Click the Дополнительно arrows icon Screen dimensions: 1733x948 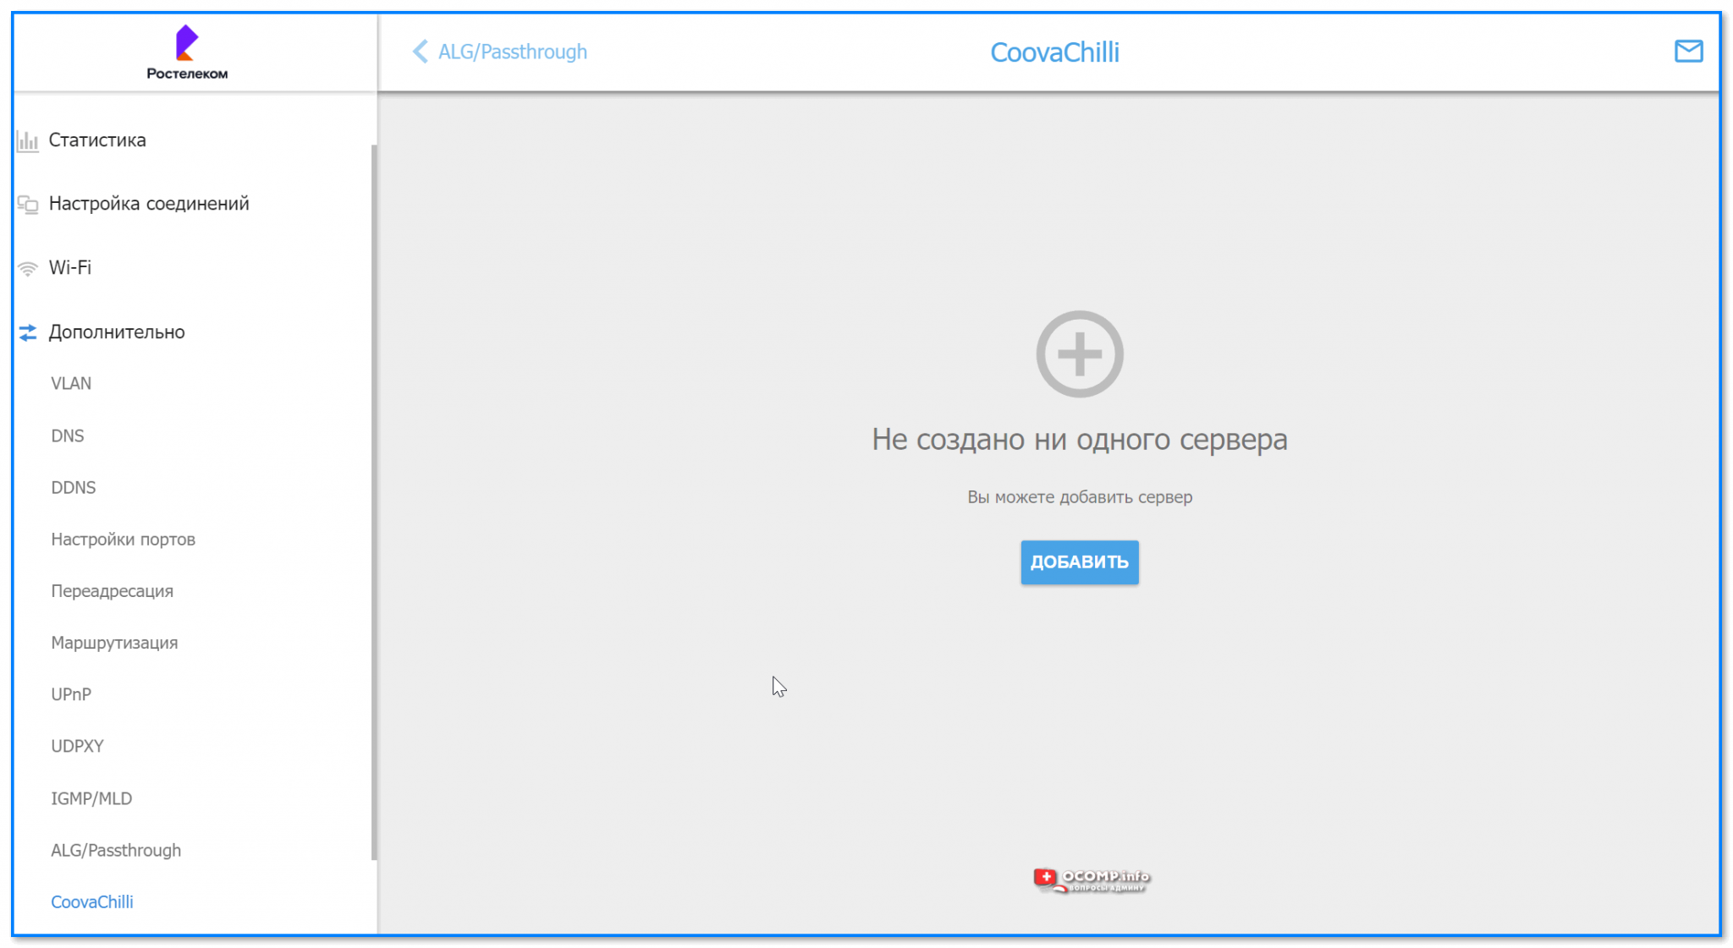(x=28, y=332)
